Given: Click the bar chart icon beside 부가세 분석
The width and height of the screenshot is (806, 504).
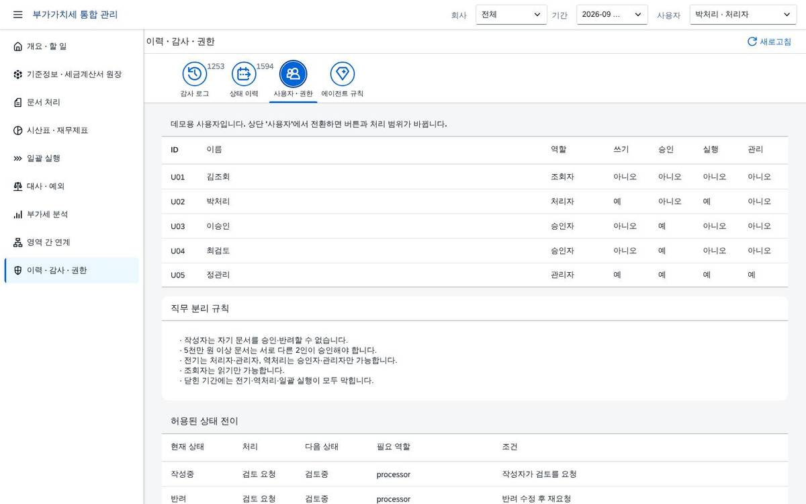Looking at the screenshot, I should tap(18, 214).
